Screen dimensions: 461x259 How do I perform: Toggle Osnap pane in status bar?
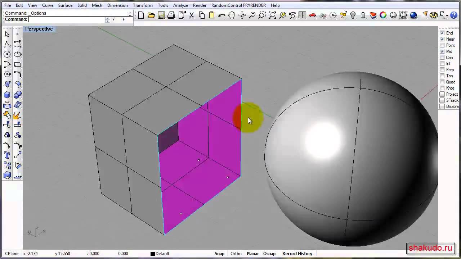pos(269,254)
